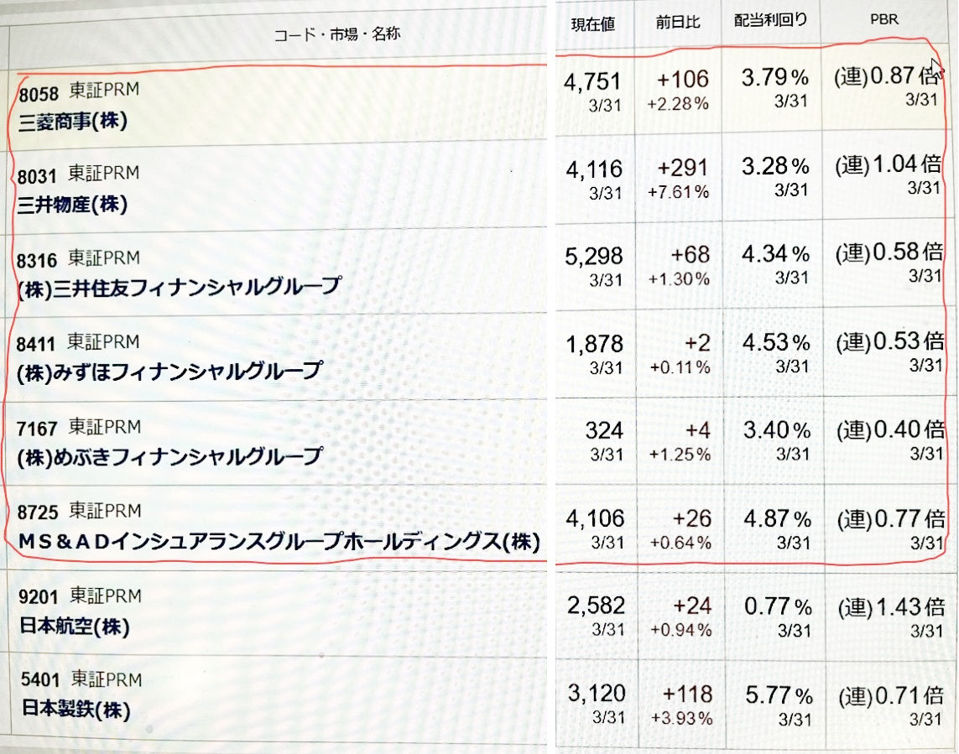Select the 5.77% dividend yield cell
Image resolution: width=959 pixels, height=754 pixels.
(x=777, y=695)
